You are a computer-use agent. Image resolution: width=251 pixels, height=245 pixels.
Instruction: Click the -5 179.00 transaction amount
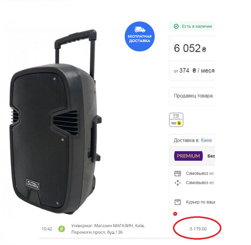point(197,229)
